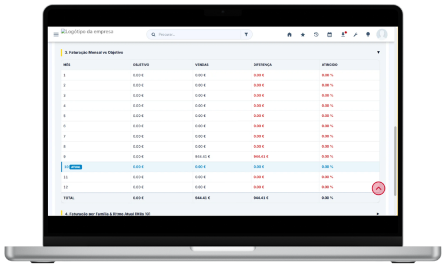Click the ATINGIDO column header
Image resolution: width=444 pixels, height=268 pixels.
click(330, 65)
